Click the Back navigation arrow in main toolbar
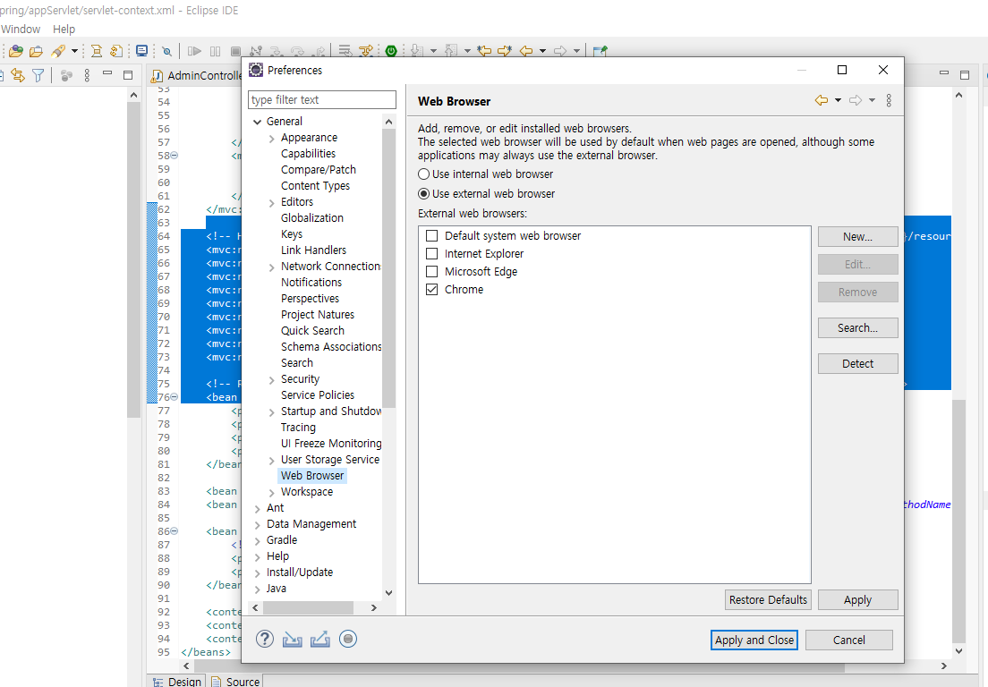The height and width of the screenshot is (687, 988). coord(526,51)
